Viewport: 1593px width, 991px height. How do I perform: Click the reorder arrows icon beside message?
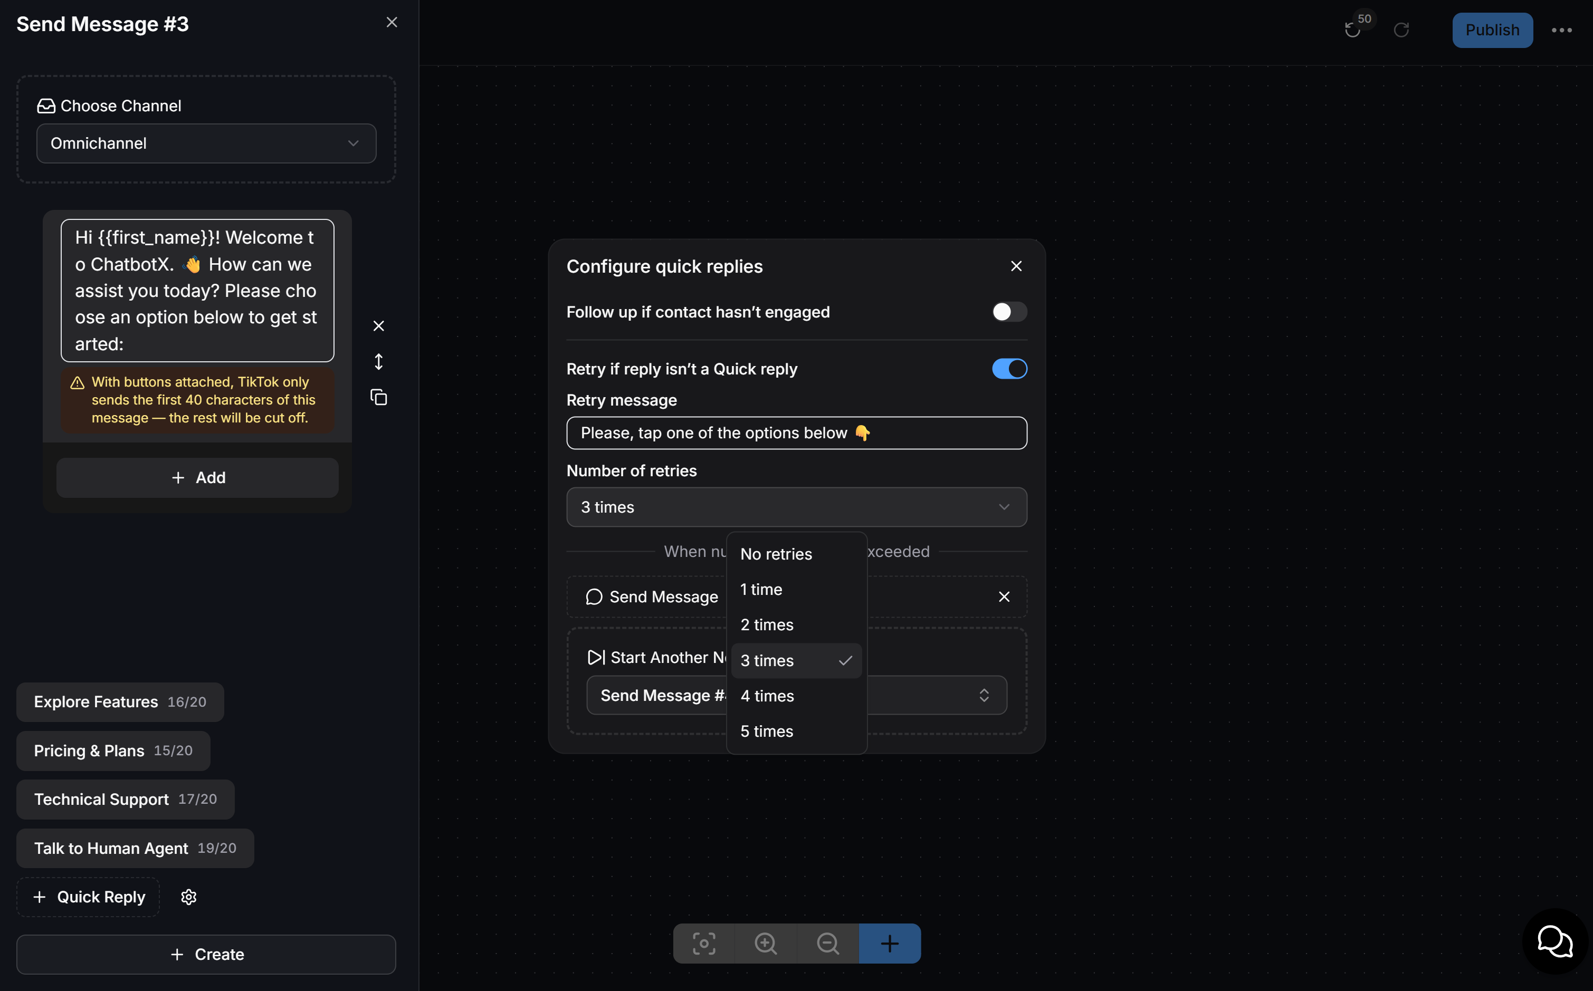pos(378,362)
